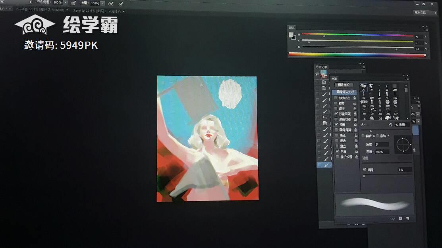Screen dimensions: 442x248
Task: Click the H hue slider track
Action: pos(357,34)
